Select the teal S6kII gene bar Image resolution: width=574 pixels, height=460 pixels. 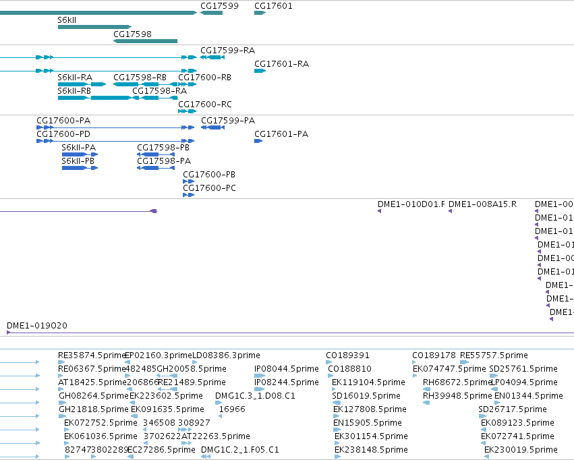[x=95, y=27]
